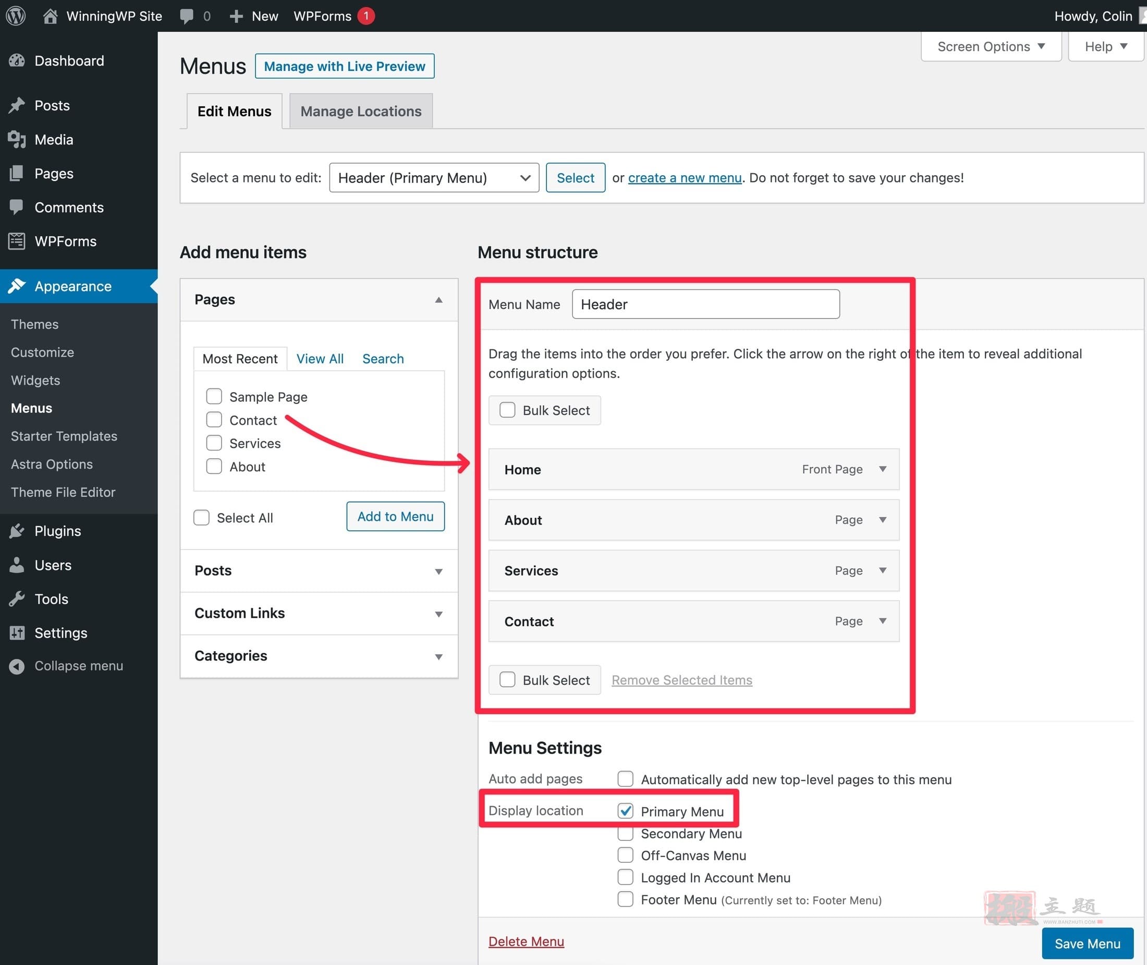
Task: Click the Posts pushpin icon
Action: pyautogui.click(x=17, y=105)
